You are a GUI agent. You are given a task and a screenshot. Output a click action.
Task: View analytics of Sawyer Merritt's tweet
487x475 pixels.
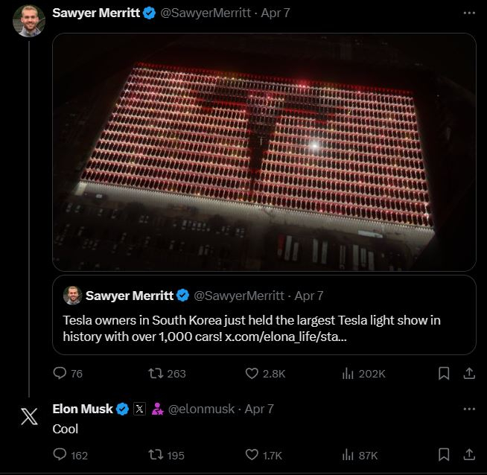point(348,373)
